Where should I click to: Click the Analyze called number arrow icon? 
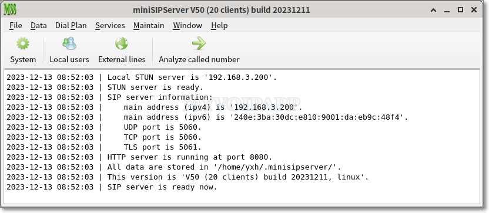pyautogui.click(x=199, y=43)
